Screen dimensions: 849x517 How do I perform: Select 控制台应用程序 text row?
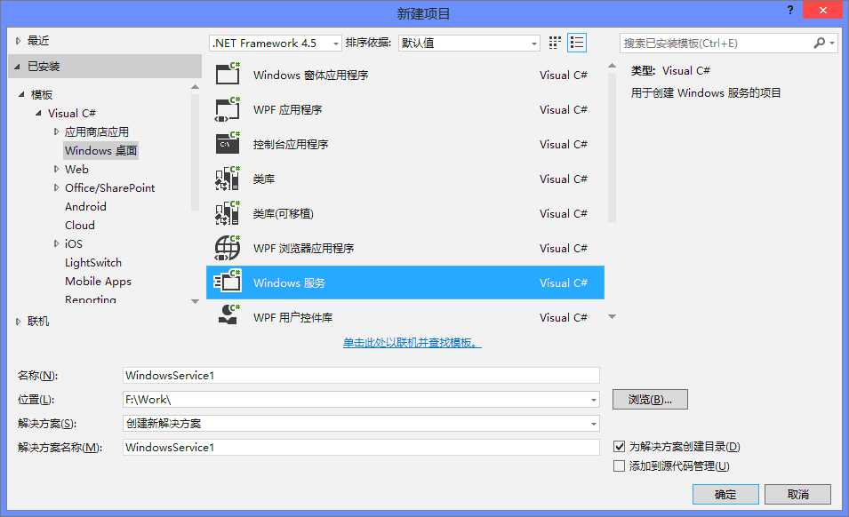pos(405,144)
